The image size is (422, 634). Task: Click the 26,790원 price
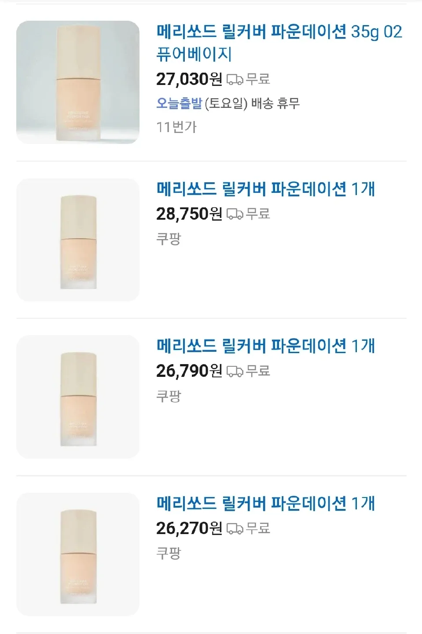click(x=189, y=371)
